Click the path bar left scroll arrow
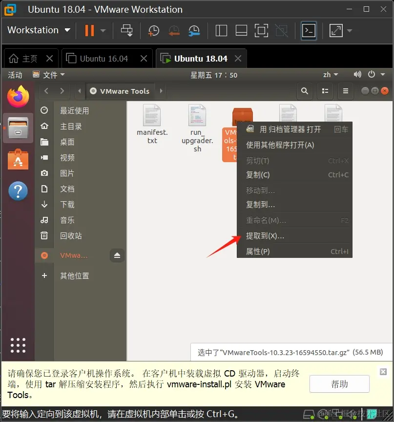 pyautogui.click(x=80, y=91)
